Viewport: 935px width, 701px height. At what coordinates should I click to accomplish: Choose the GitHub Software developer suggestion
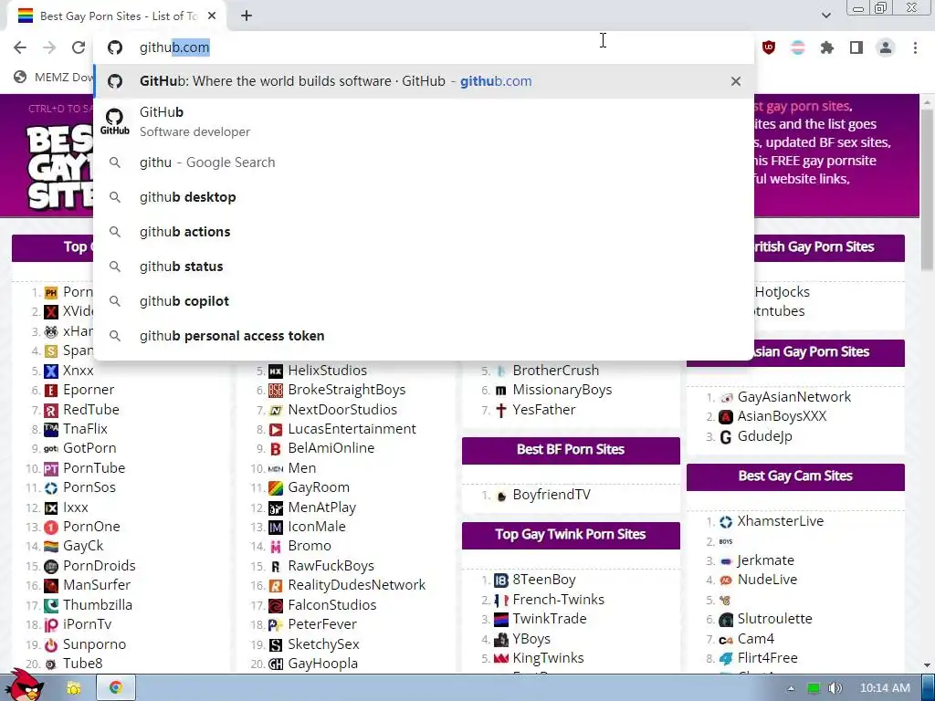tap(424, 121)
